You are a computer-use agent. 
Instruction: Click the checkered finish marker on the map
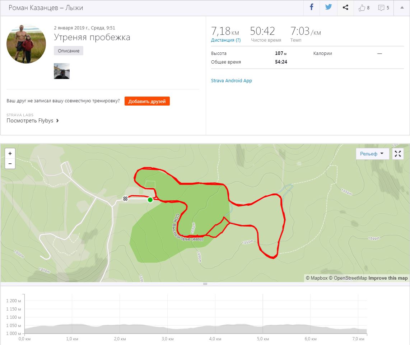(125, 198)
